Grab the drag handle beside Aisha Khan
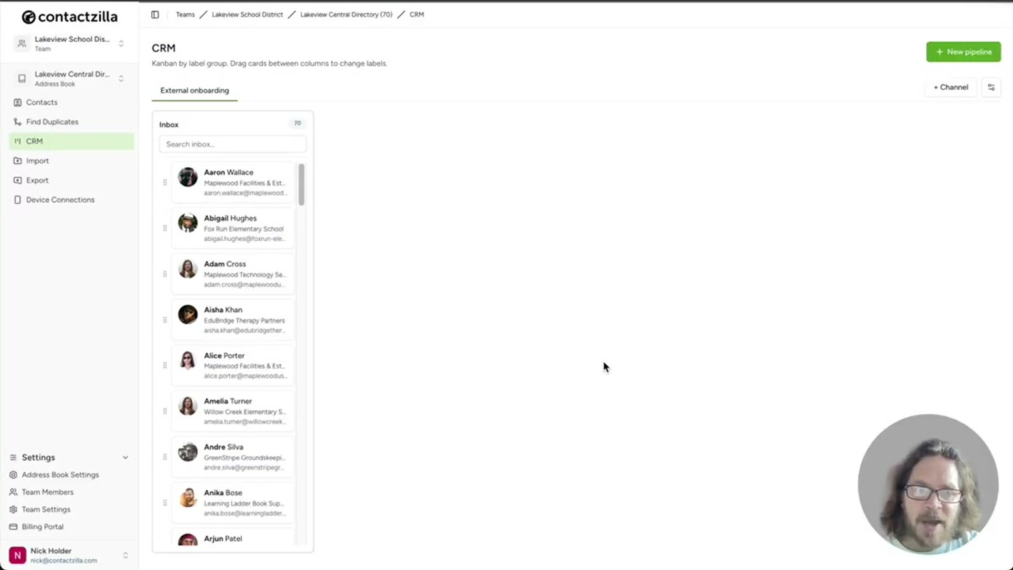This screenshot has height=570, width=1013. (165, 320)
